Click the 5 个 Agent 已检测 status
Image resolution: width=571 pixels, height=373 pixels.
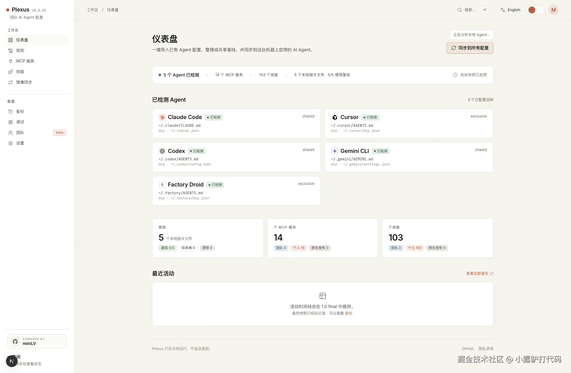tap(179, 75)
